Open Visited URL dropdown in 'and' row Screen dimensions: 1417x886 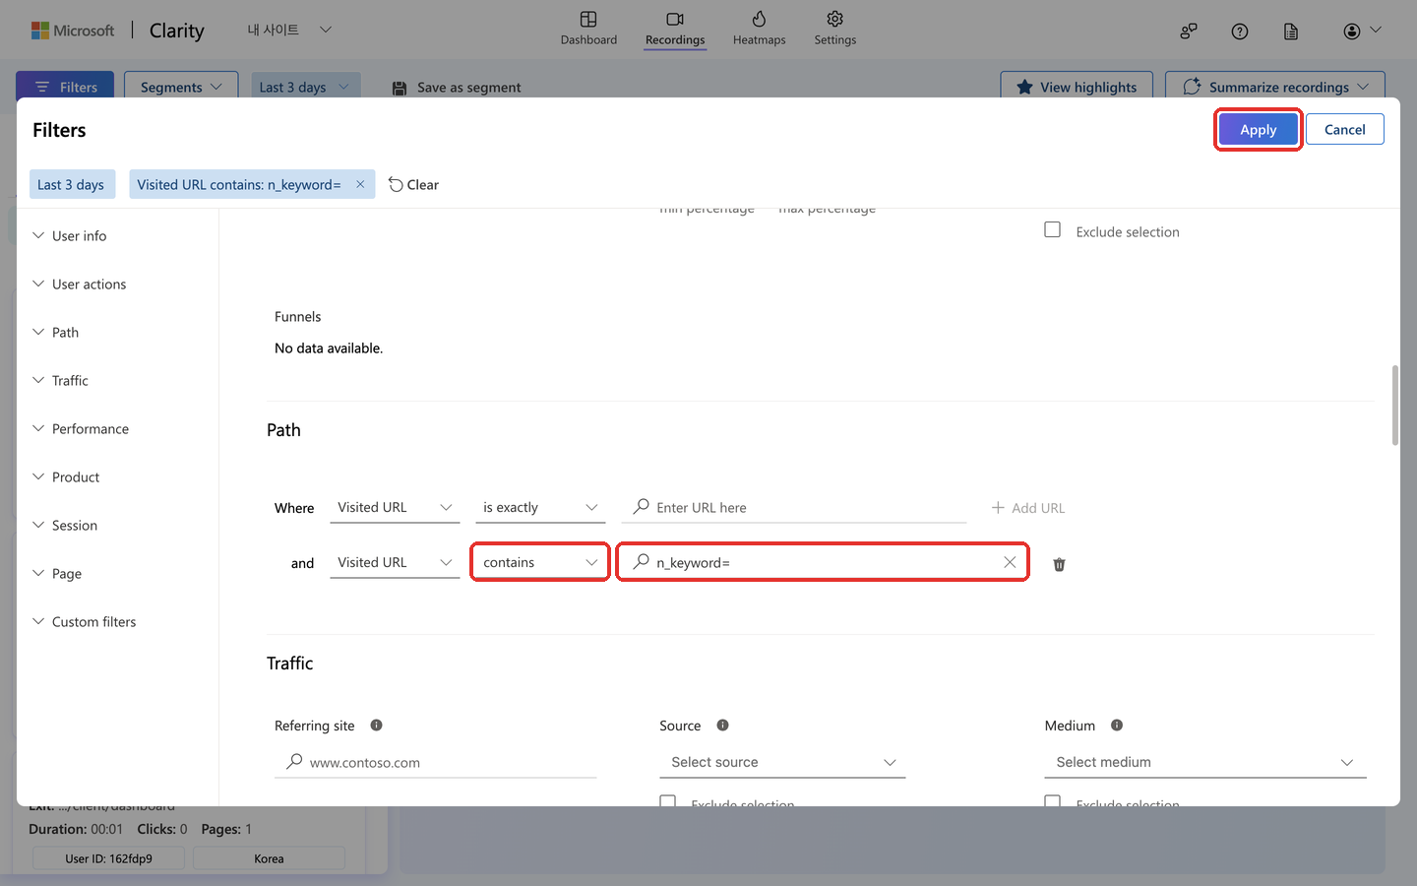click(395, 563)
